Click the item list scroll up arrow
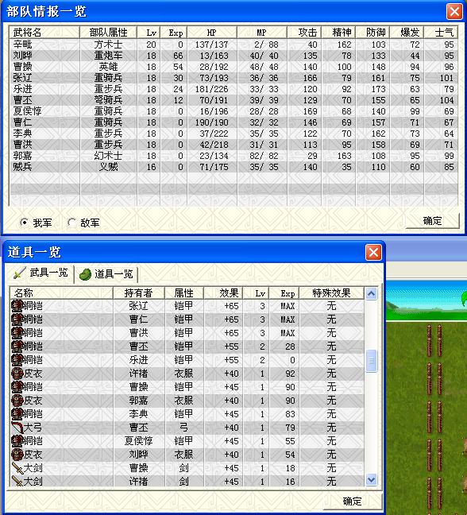 (371, 293)
